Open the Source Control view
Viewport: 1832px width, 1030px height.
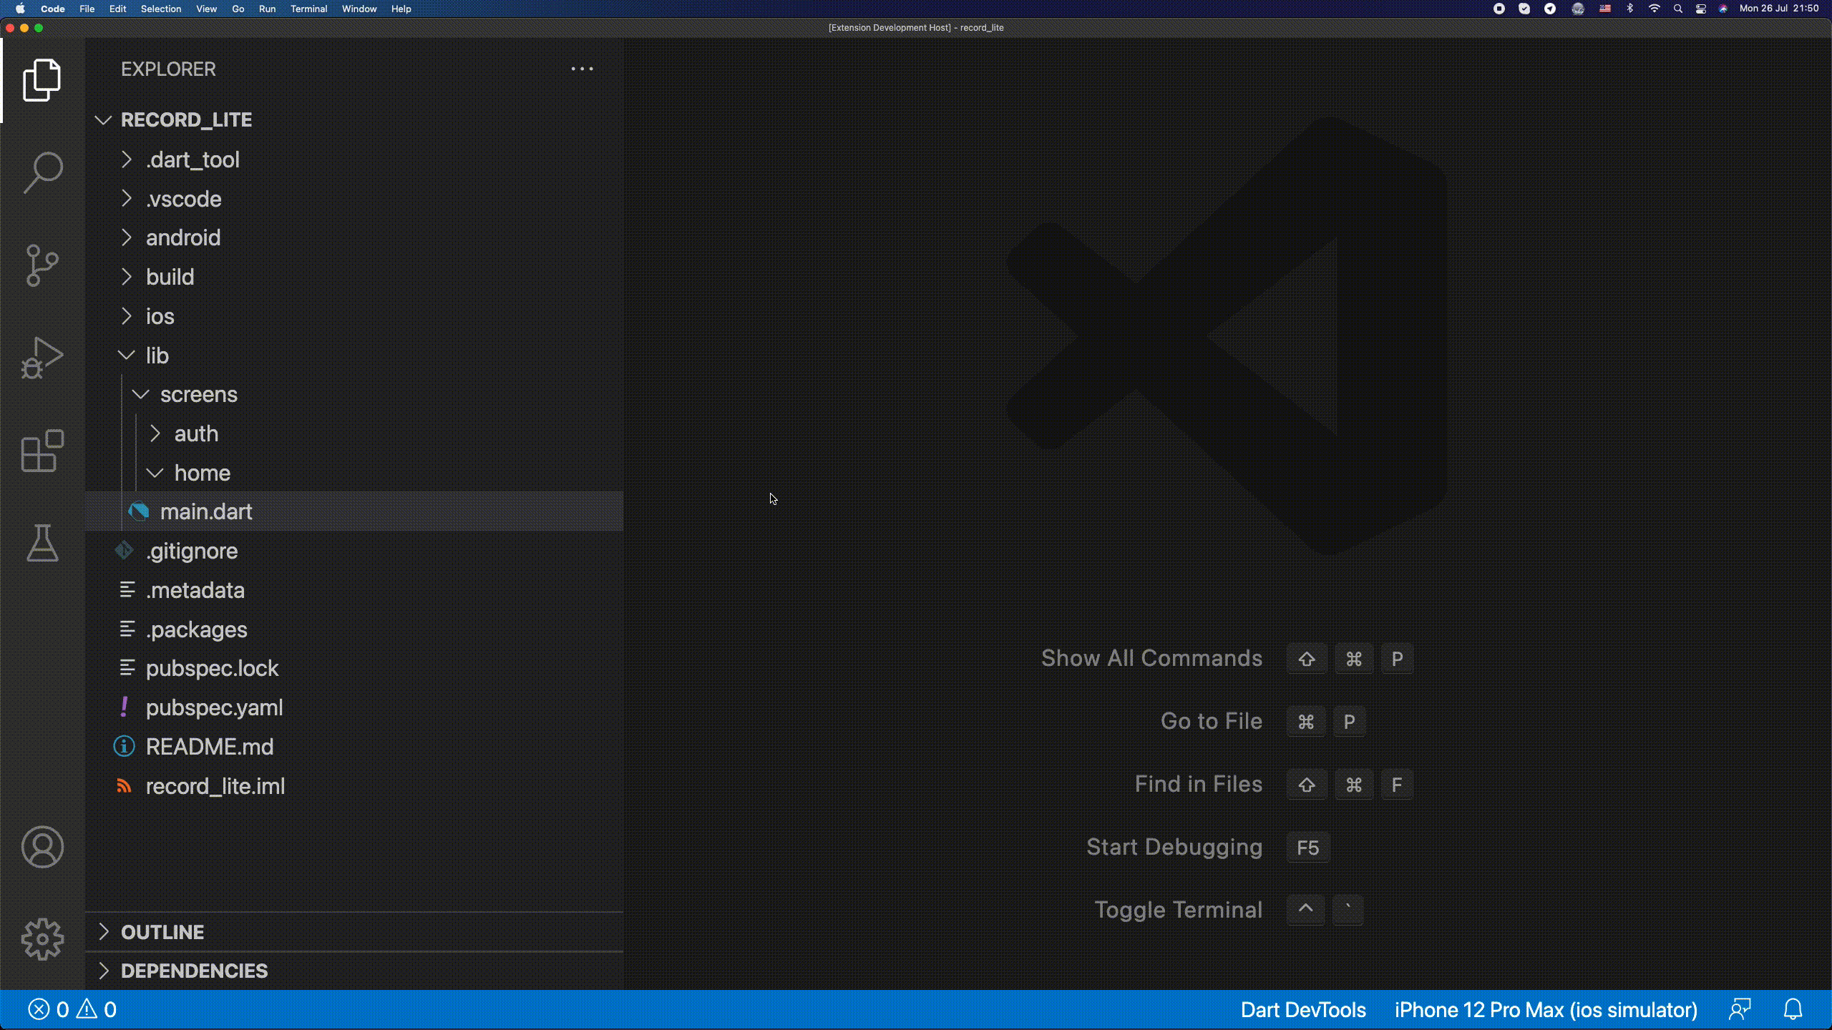(x=42, y=265)
